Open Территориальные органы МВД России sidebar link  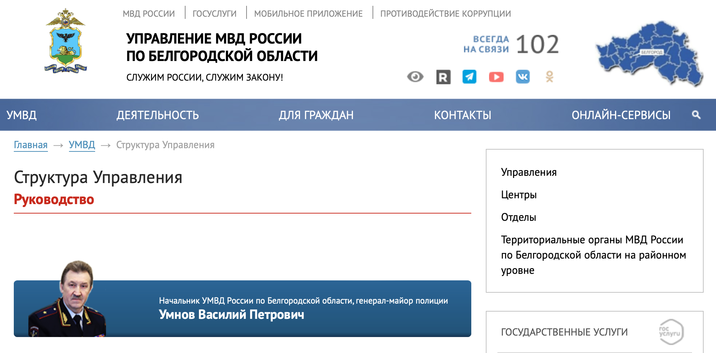click(594, 255)
